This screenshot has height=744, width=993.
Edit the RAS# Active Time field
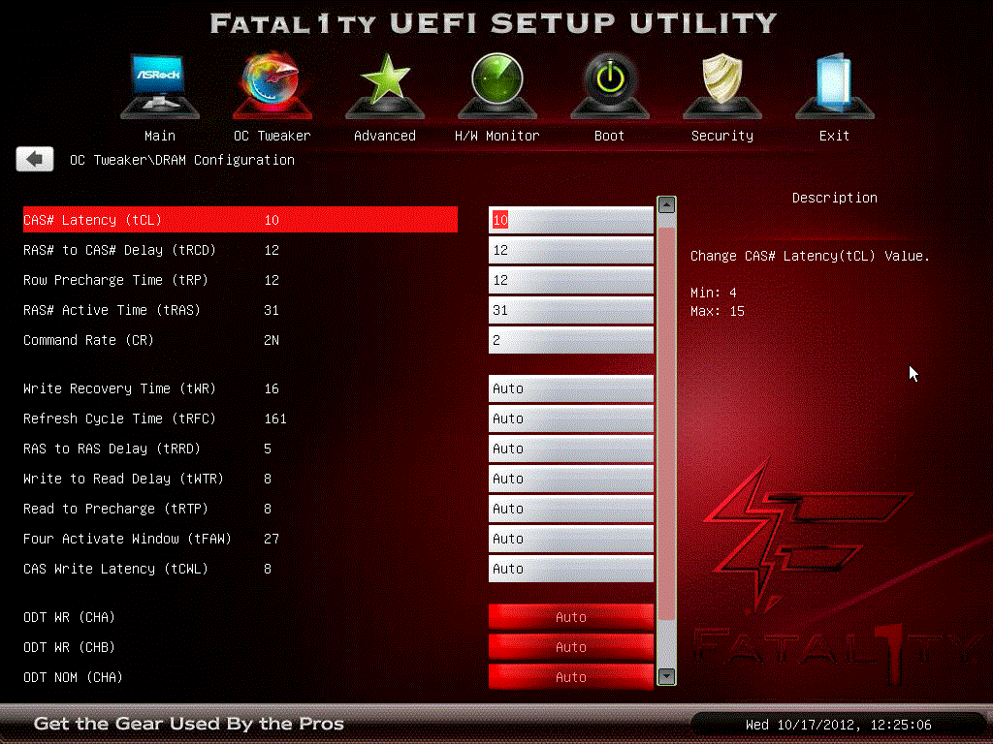tap(570, 310)
